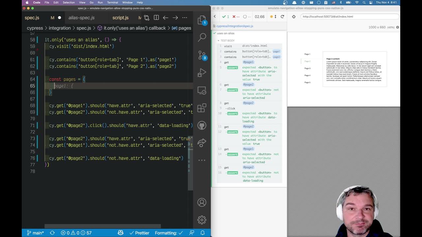Open errors and warnings count in the status bar
Screen dimensions: 422x237
(x=76, y=233)
